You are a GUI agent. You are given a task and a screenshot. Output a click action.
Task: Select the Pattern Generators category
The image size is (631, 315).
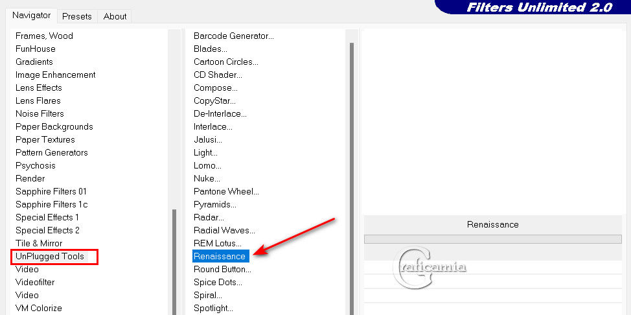coord(52,152)
